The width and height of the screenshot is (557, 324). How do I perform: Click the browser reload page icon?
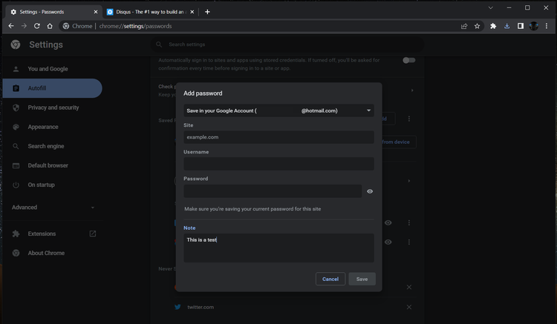pyautogui.click(x=37, y=26)
